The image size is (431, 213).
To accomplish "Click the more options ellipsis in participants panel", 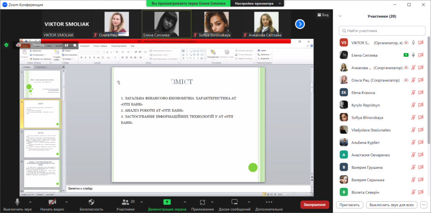I will 424,205.
